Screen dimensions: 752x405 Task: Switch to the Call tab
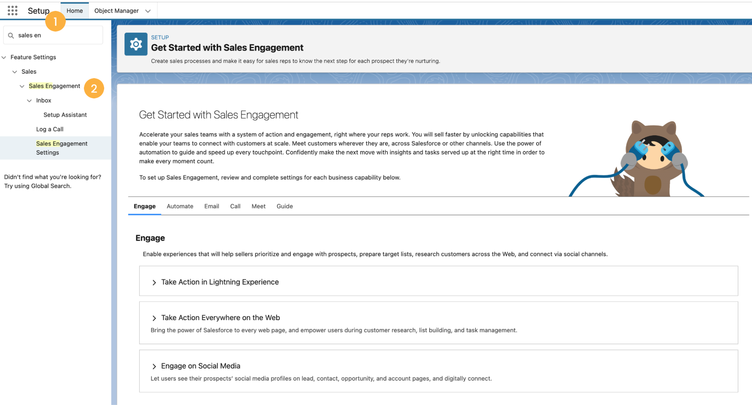[235, 206]
